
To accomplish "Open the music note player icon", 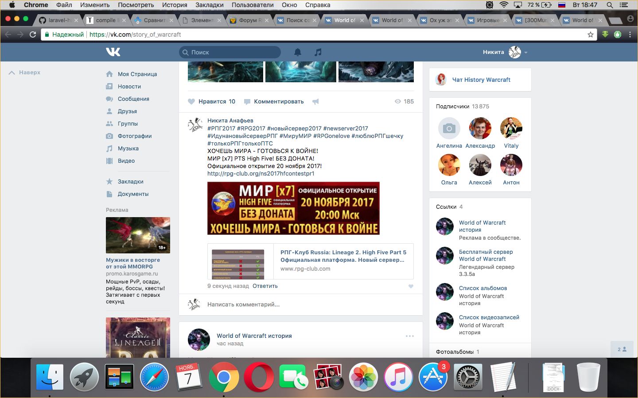I will [318, 52].
